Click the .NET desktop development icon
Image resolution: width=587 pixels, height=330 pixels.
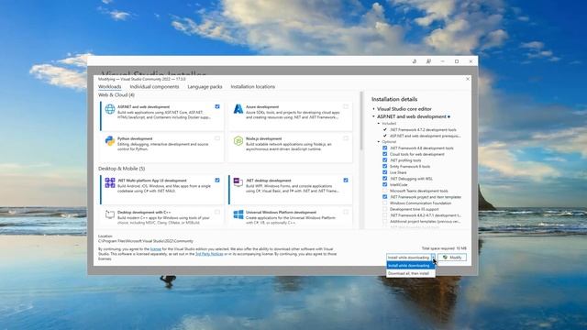tap(238, 182)
